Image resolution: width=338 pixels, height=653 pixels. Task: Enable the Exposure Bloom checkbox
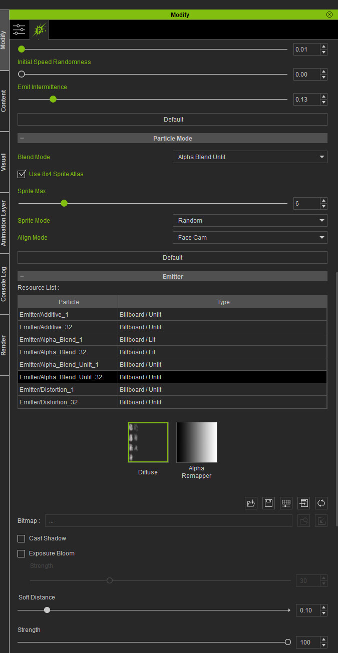coord(22,553)
